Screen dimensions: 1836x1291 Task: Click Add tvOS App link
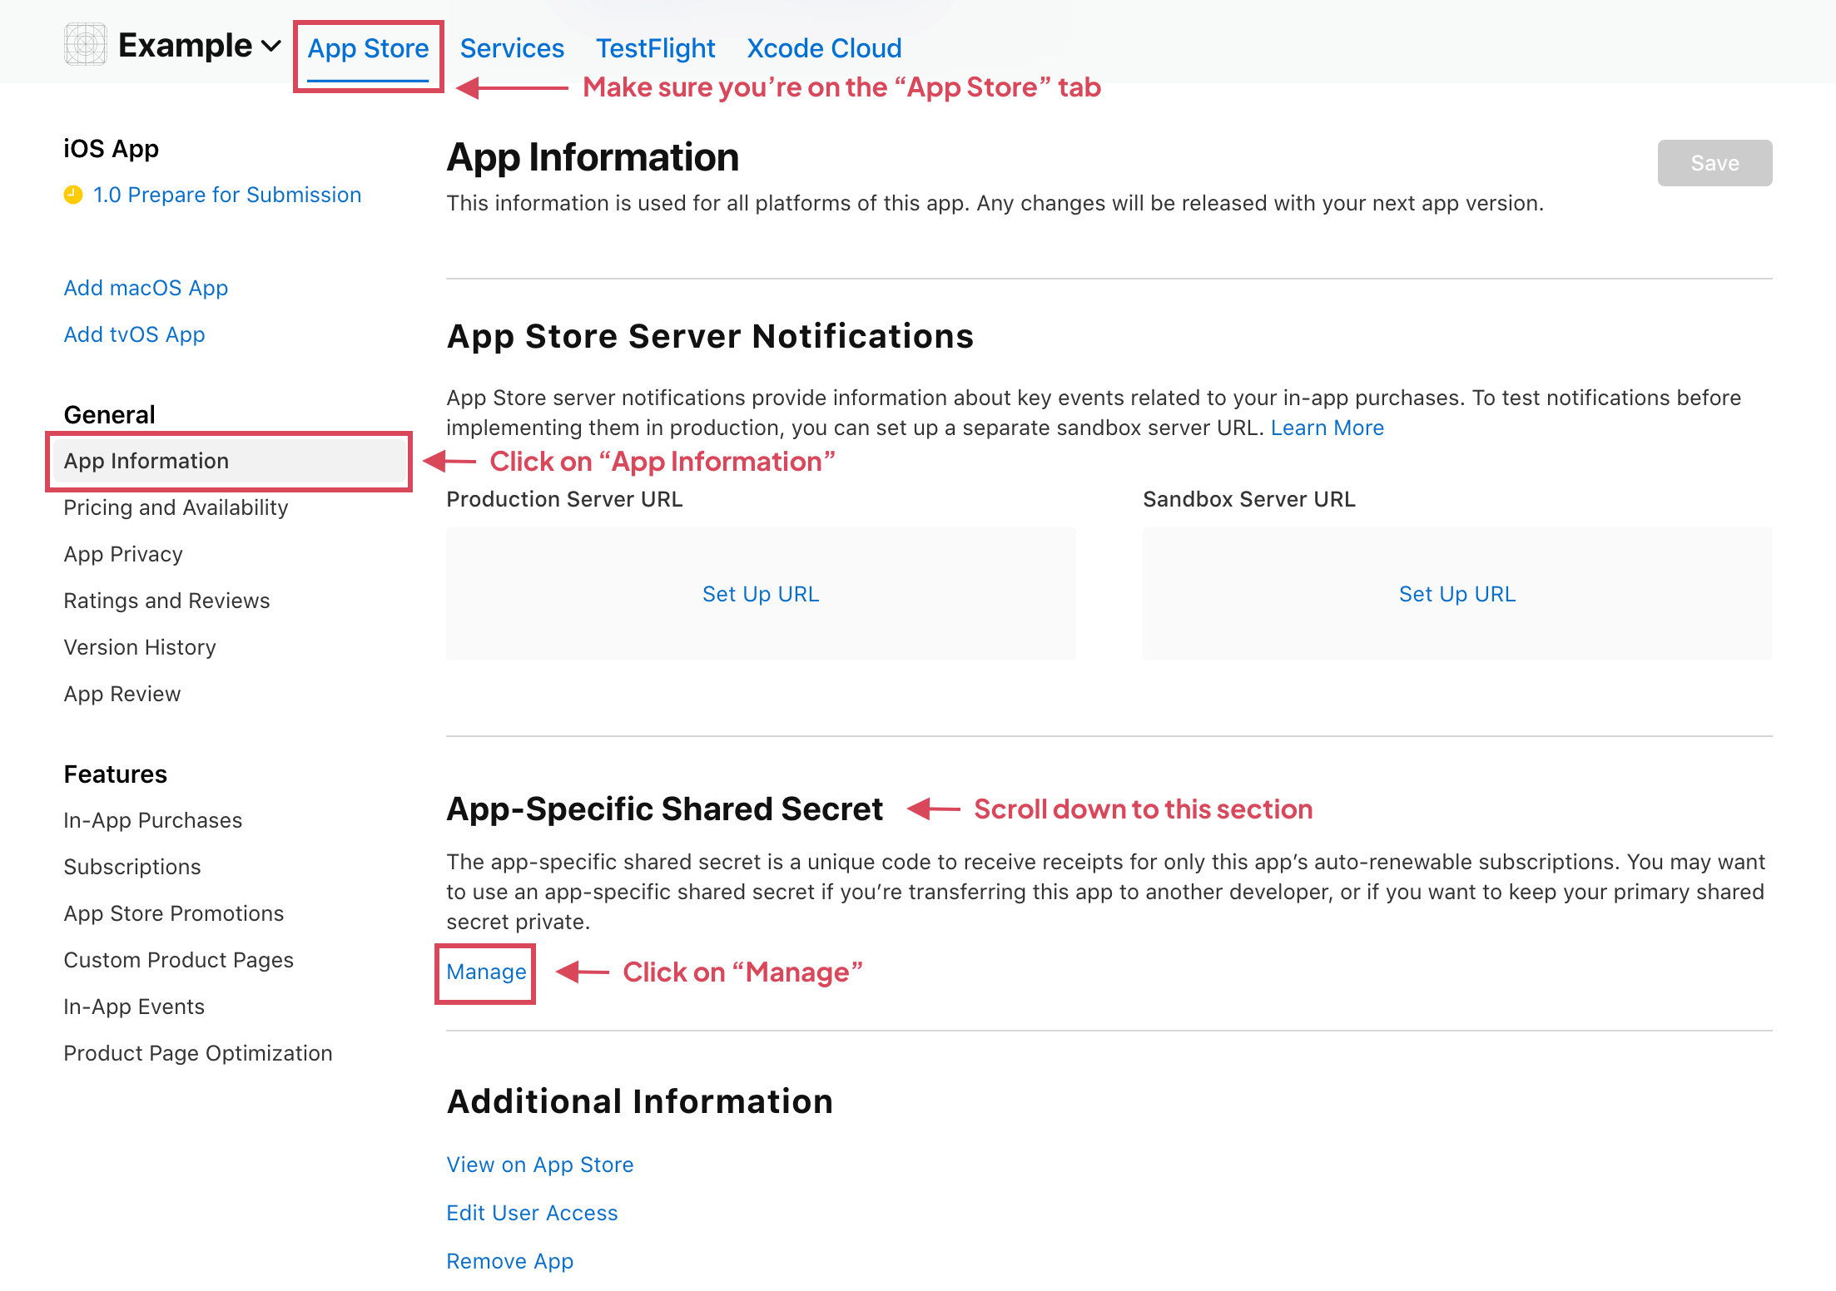click(x=134, y=334)
